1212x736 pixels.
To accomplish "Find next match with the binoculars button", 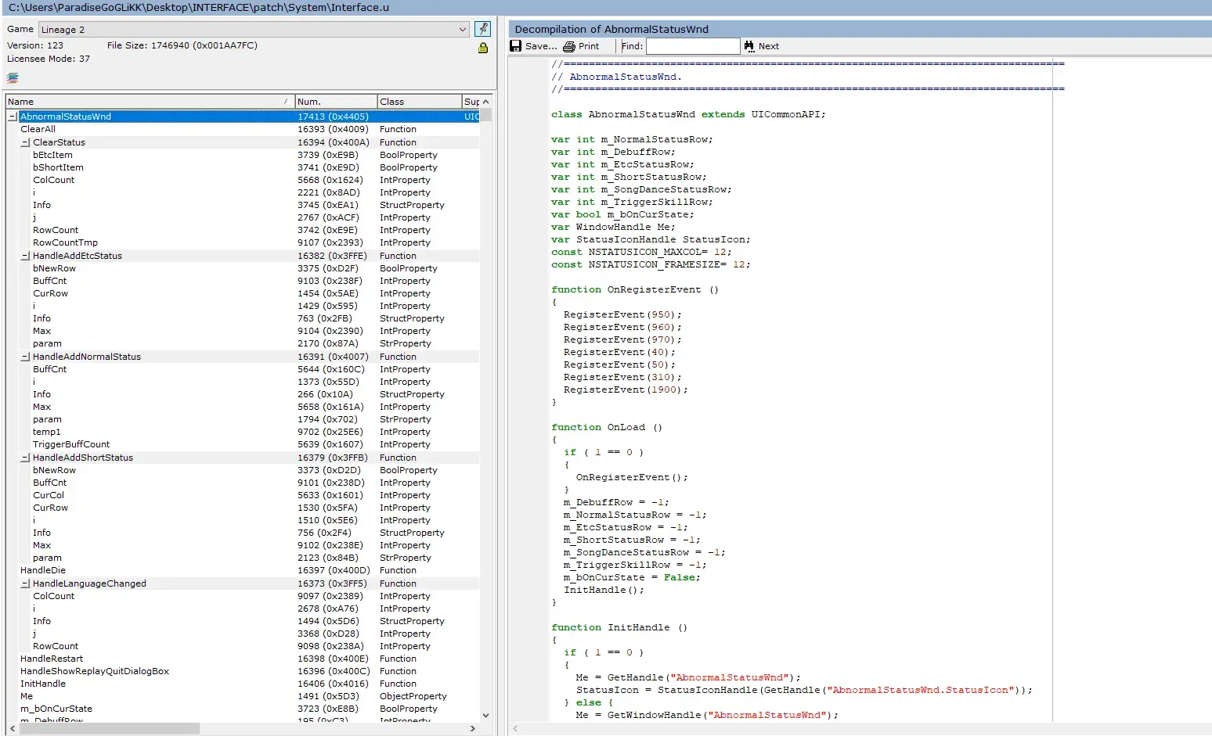I will [762, 46].
